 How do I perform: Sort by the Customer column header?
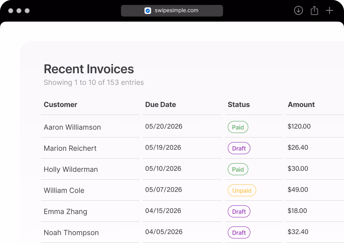coord(60,105)
